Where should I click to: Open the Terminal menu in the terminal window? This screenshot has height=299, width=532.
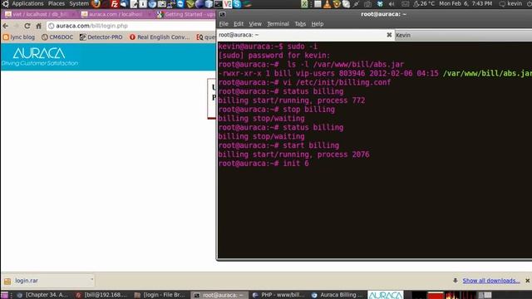(278, 24)
